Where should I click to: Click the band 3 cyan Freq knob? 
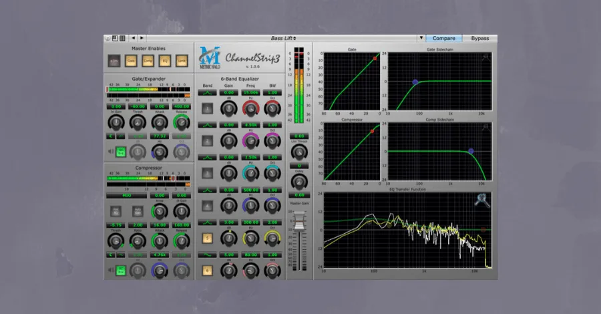(250, 174)
